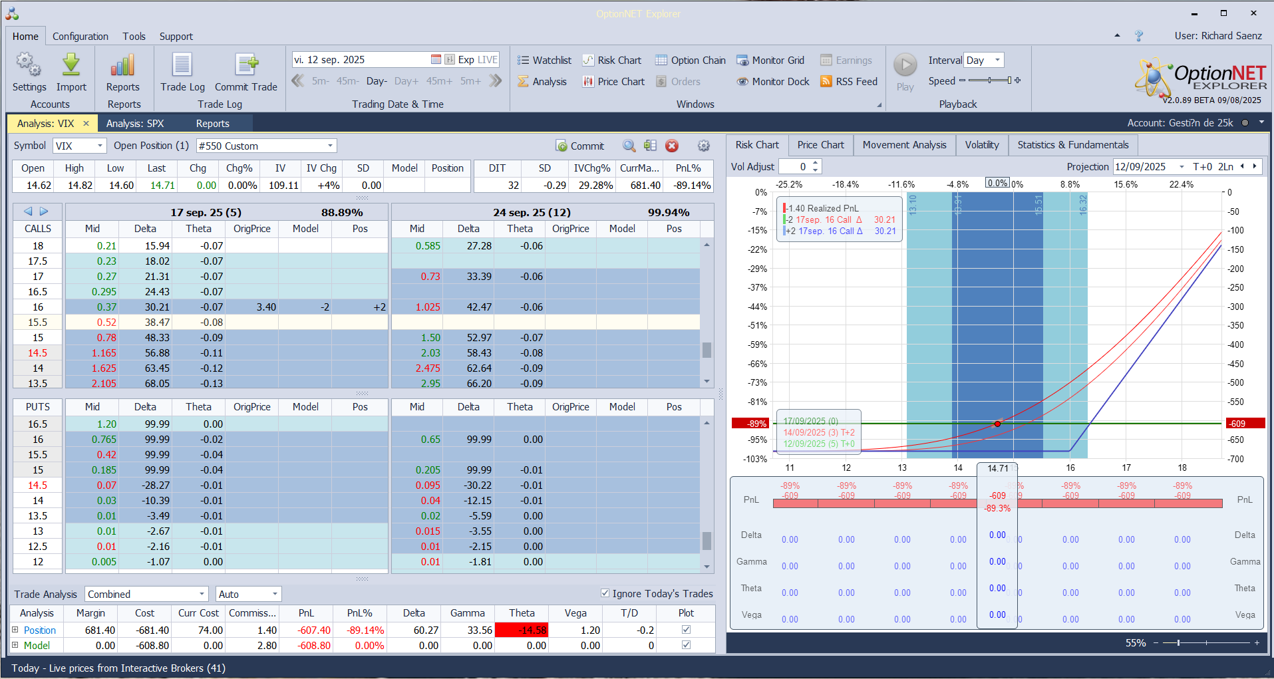Image resolution: width=1274 pixels, height=679 pixels.
Task: Open the Watchlist window
Action: tap(544, 60)
